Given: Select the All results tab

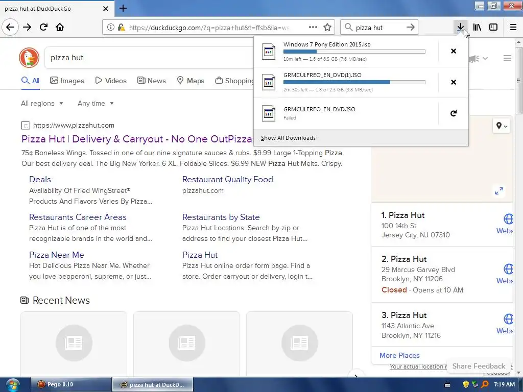Looking at the screenshot, I should coord(30,81).
